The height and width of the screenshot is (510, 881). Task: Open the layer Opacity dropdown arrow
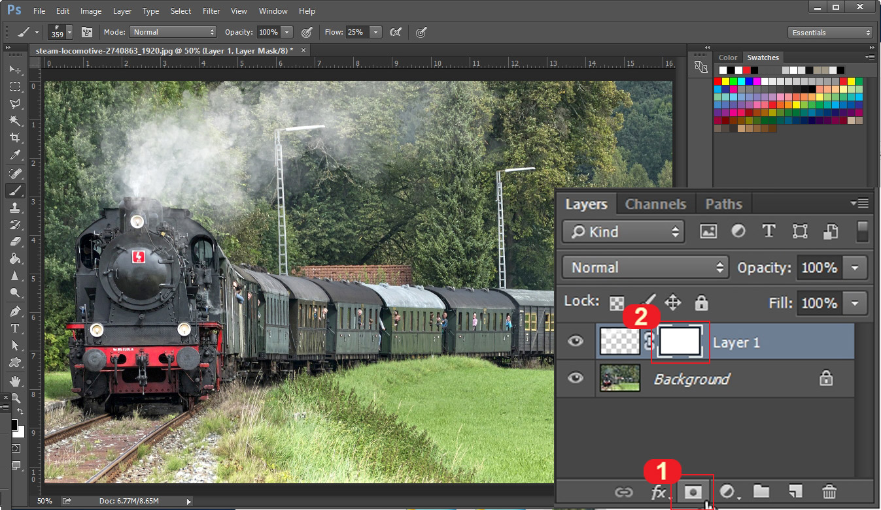point(855,268)
